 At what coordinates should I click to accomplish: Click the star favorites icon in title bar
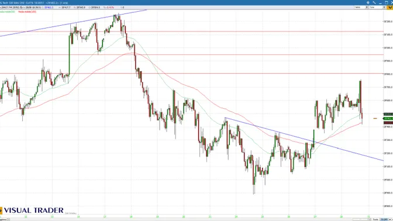368,2
